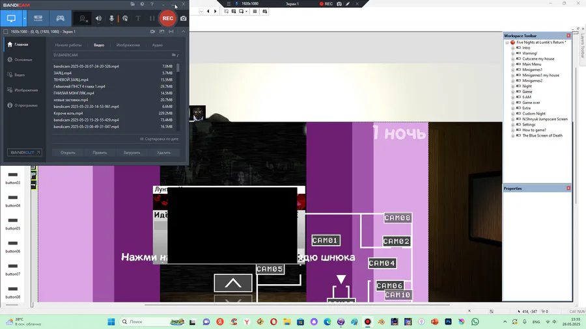Collapse Bandicam panel with chevron up
Screen dimensions: 586x329
[x=183, y=32]
